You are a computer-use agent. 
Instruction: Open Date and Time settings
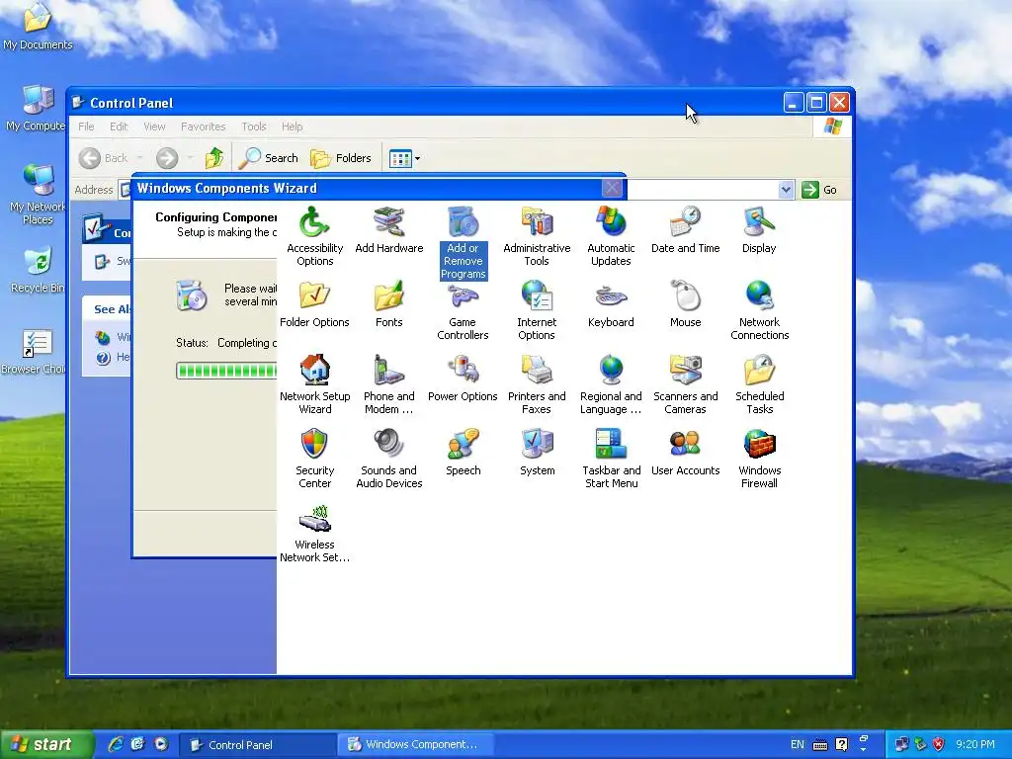coord(685,230)
